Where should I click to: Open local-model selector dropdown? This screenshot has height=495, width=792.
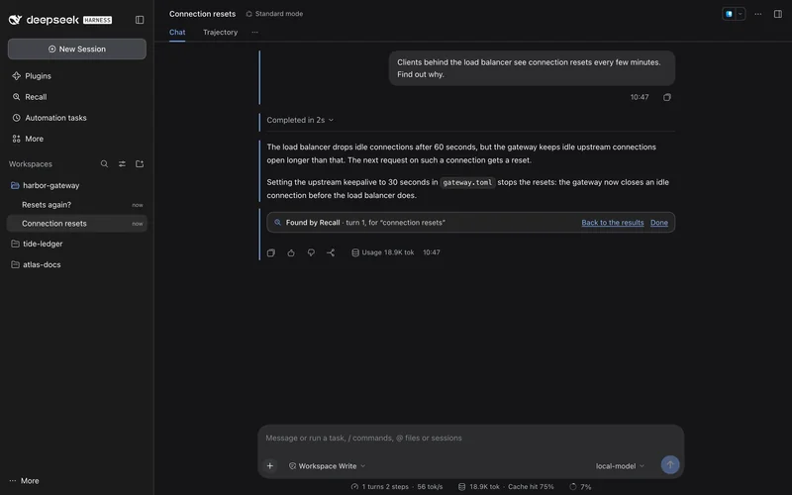(620, 465)
